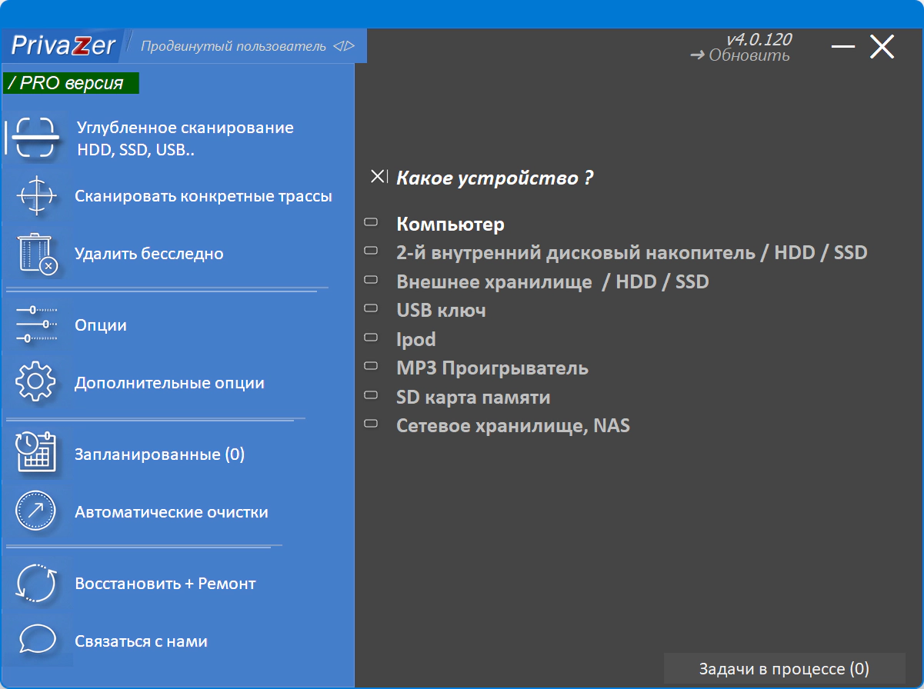
Task: Select the Компьютер device option
Action: tap(450, 225)
